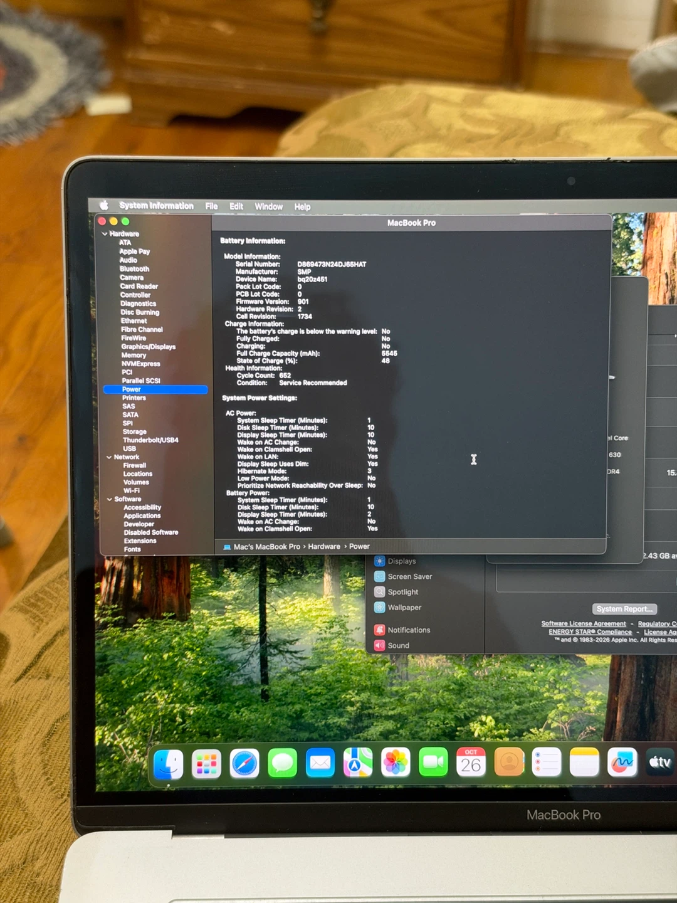The width and height of the screenshot is (677, 903).
Task: Select Thunderbolt/USB4 in the sidebar
Action: pyautogui.click(x=151, y=440)
